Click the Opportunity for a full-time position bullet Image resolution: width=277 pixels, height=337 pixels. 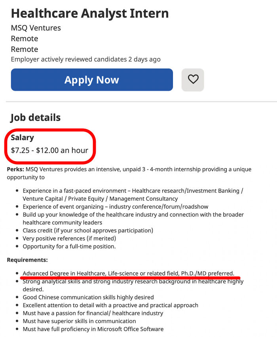pos(69,246)
